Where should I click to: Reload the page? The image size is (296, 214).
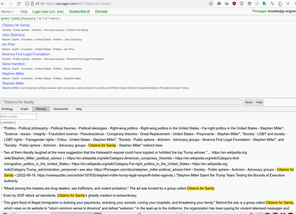pos(18,4)
